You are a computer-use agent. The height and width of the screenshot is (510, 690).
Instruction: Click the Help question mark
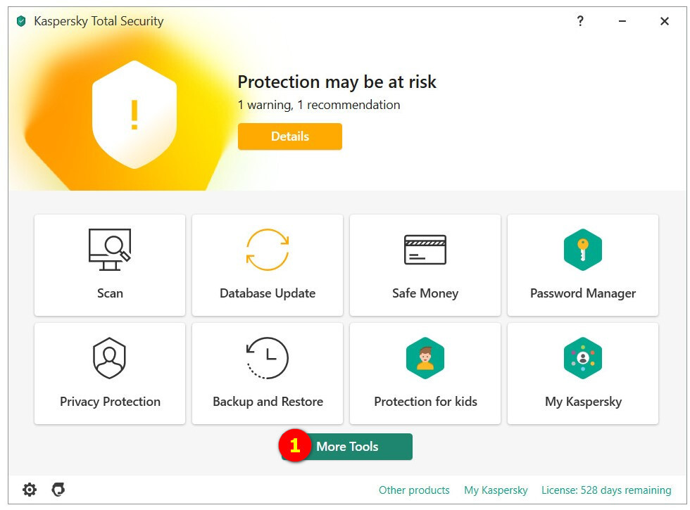(580, 20)
